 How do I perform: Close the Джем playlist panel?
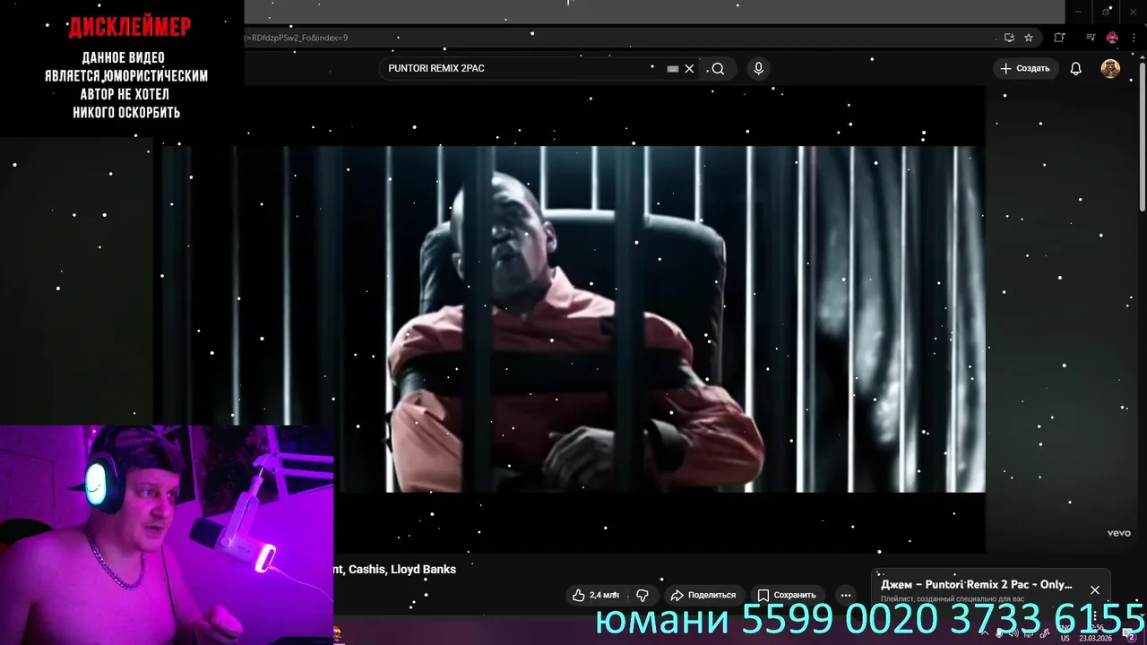pos(1094,590)
